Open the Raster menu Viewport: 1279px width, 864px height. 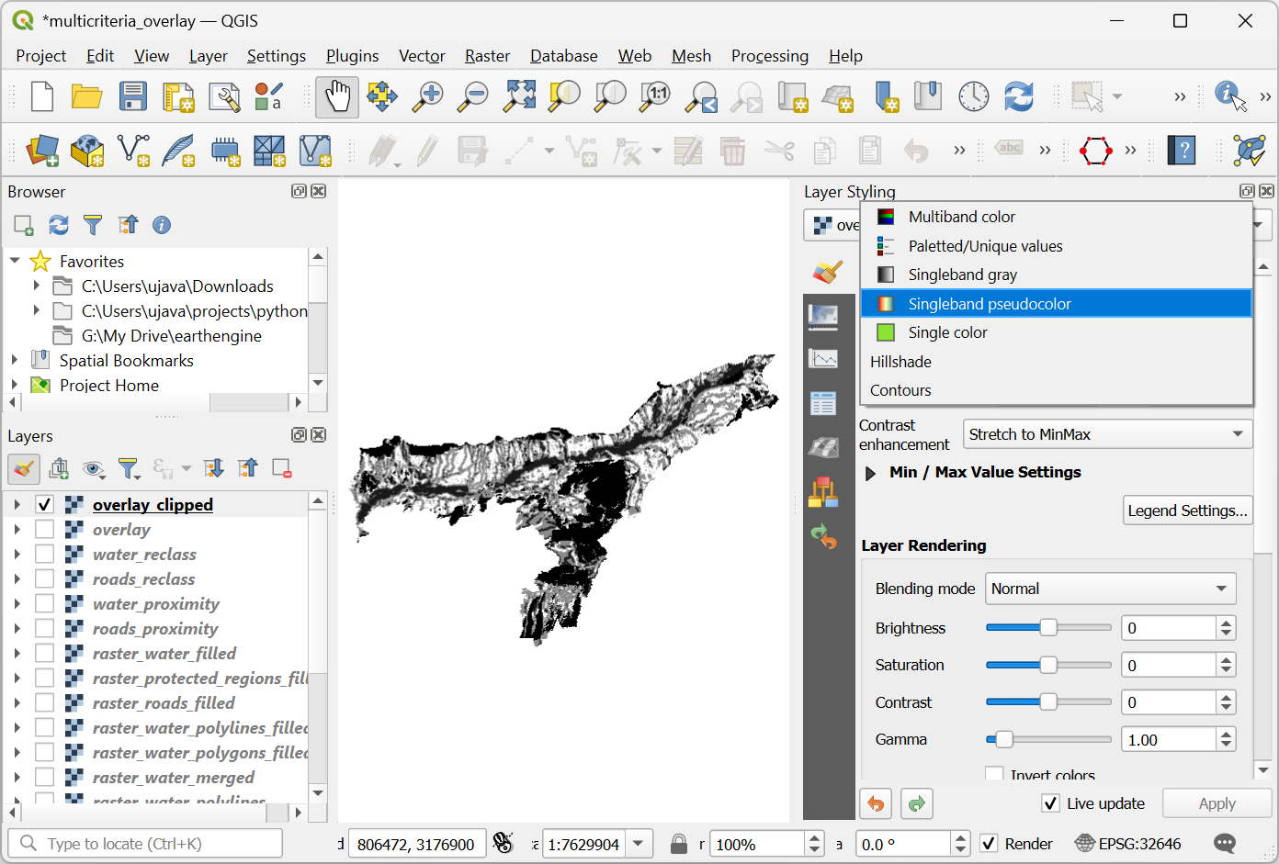click(487, 56)
